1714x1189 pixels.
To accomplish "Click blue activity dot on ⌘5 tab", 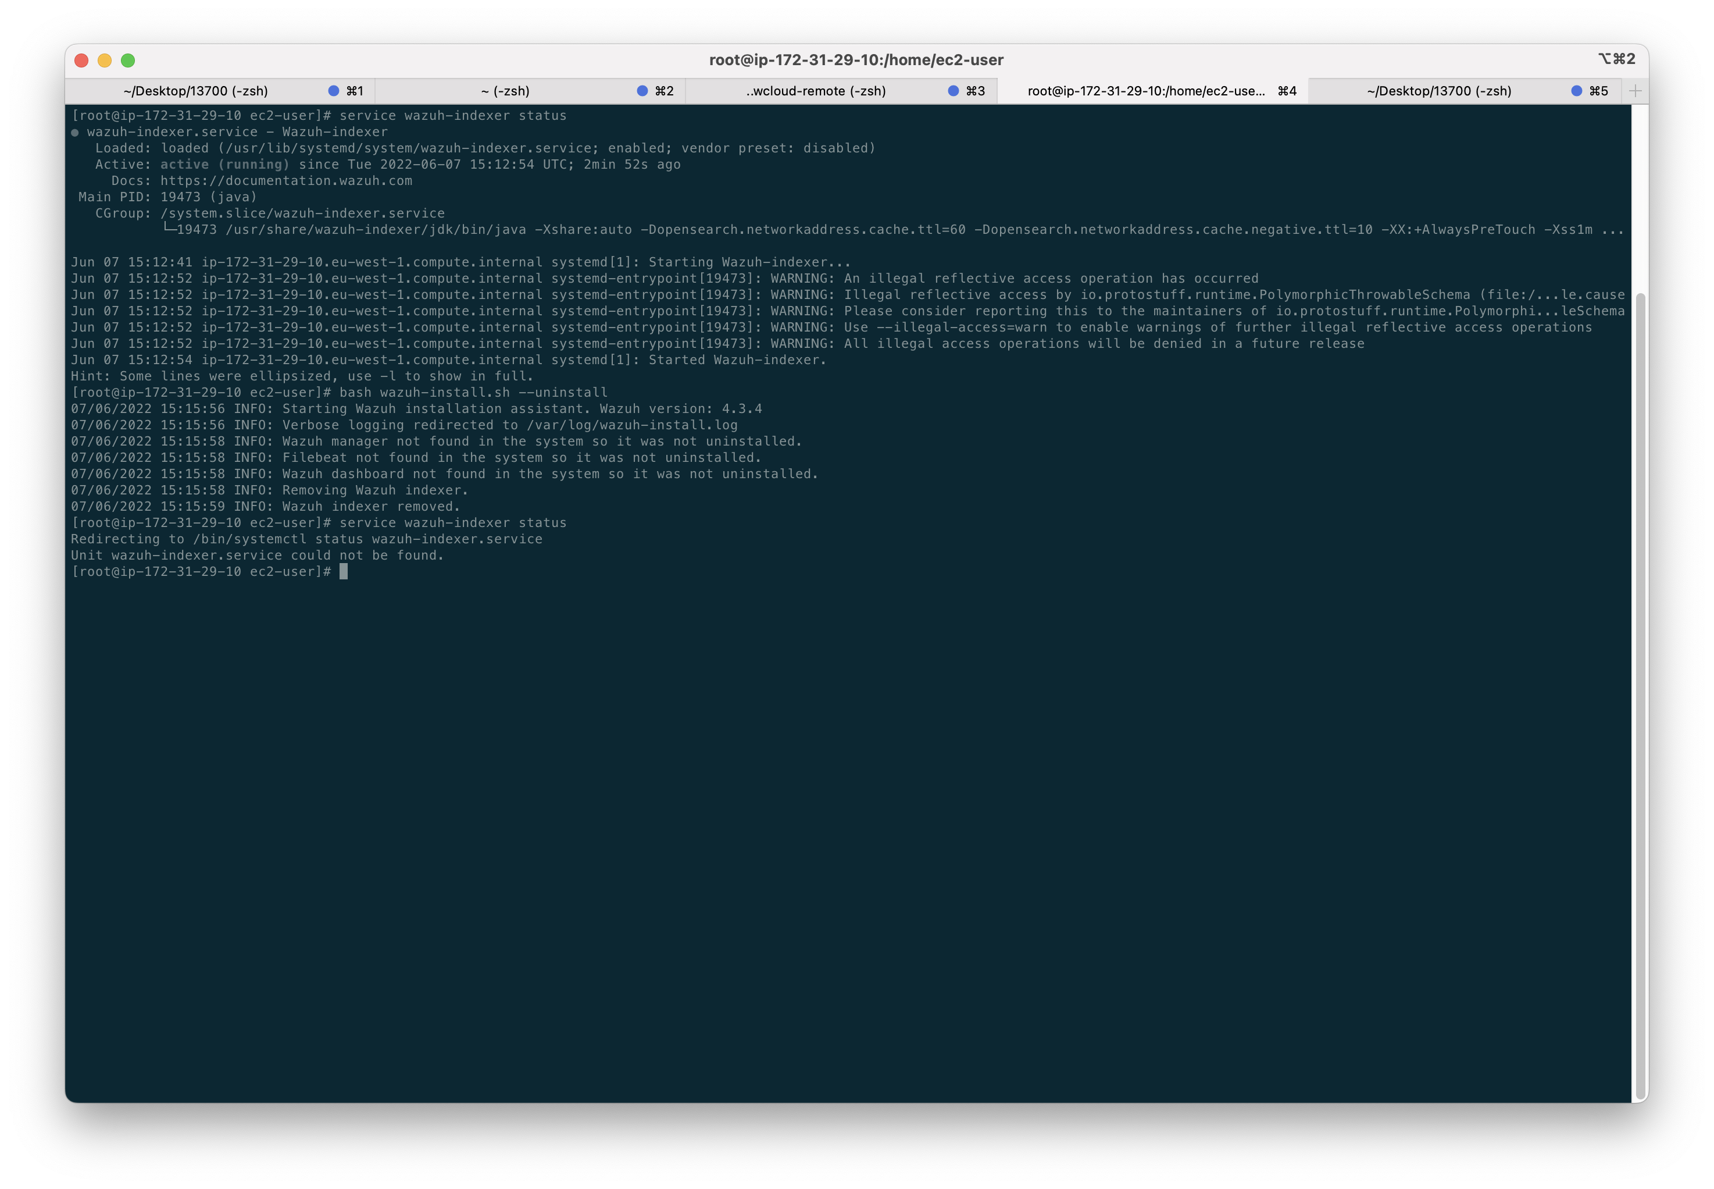I will point(1576,91).
